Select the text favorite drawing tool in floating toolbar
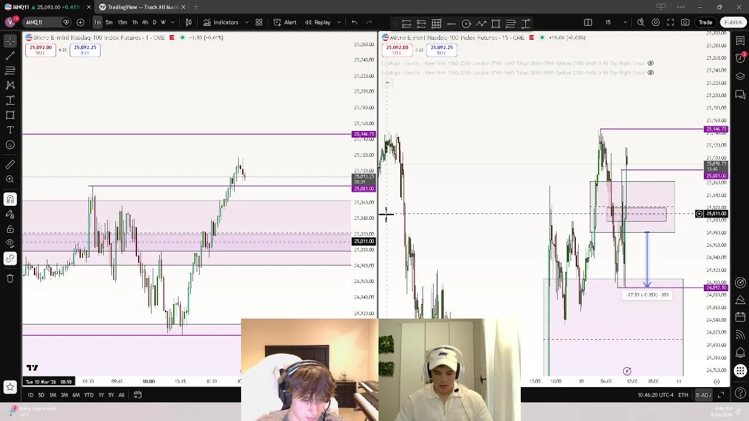This screenshot has height=421, width=749. 525,24
